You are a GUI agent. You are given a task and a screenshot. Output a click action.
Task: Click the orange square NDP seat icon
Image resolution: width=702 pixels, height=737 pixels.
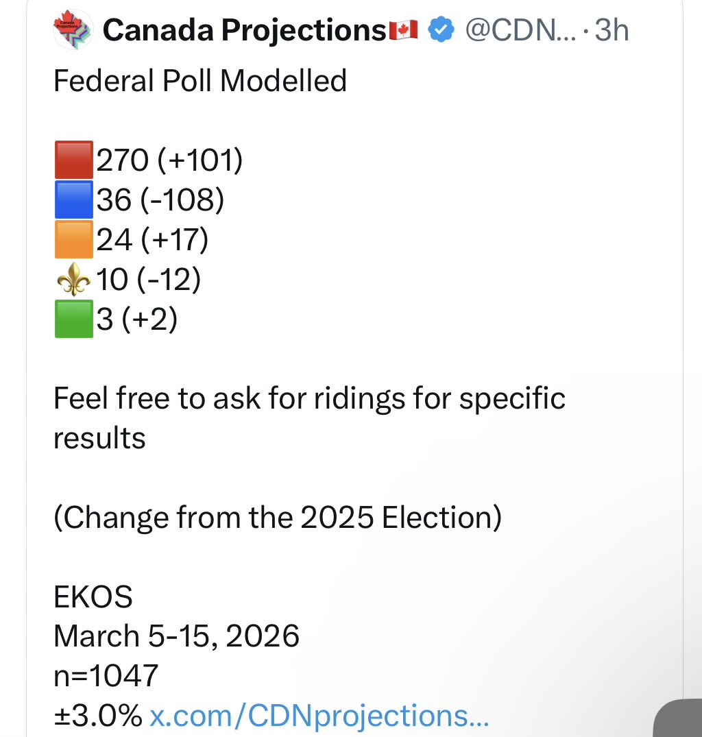pyautogui.click(x=73, y=240)
